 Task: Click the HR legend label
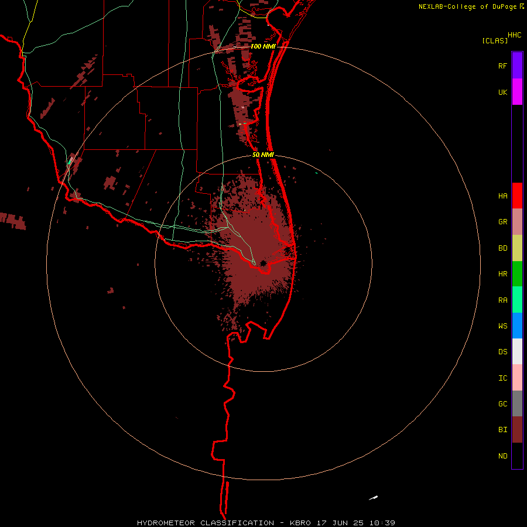(x=502, y=274)
